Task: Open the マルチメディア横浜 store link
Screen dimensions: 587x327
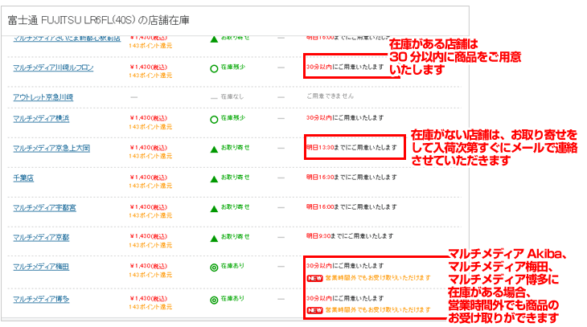Action: click(41, 119)
